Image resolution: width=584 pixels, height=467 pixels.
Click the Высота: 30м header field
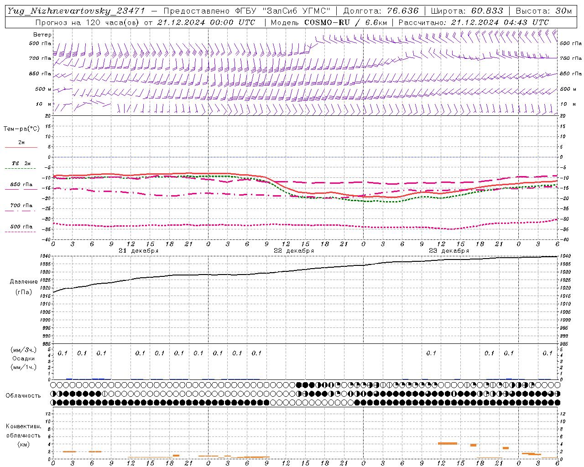[543, 11]
